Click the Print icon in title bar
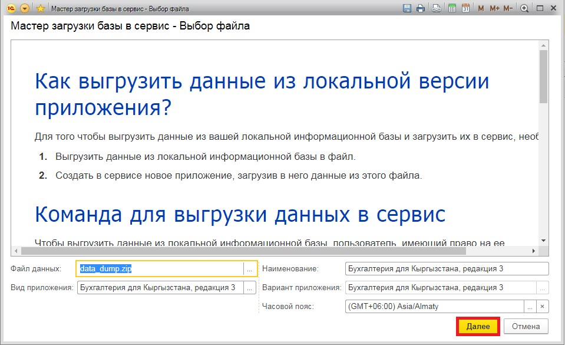The height and width of the screenshot is (345, 565). click(x=421, y=8)
